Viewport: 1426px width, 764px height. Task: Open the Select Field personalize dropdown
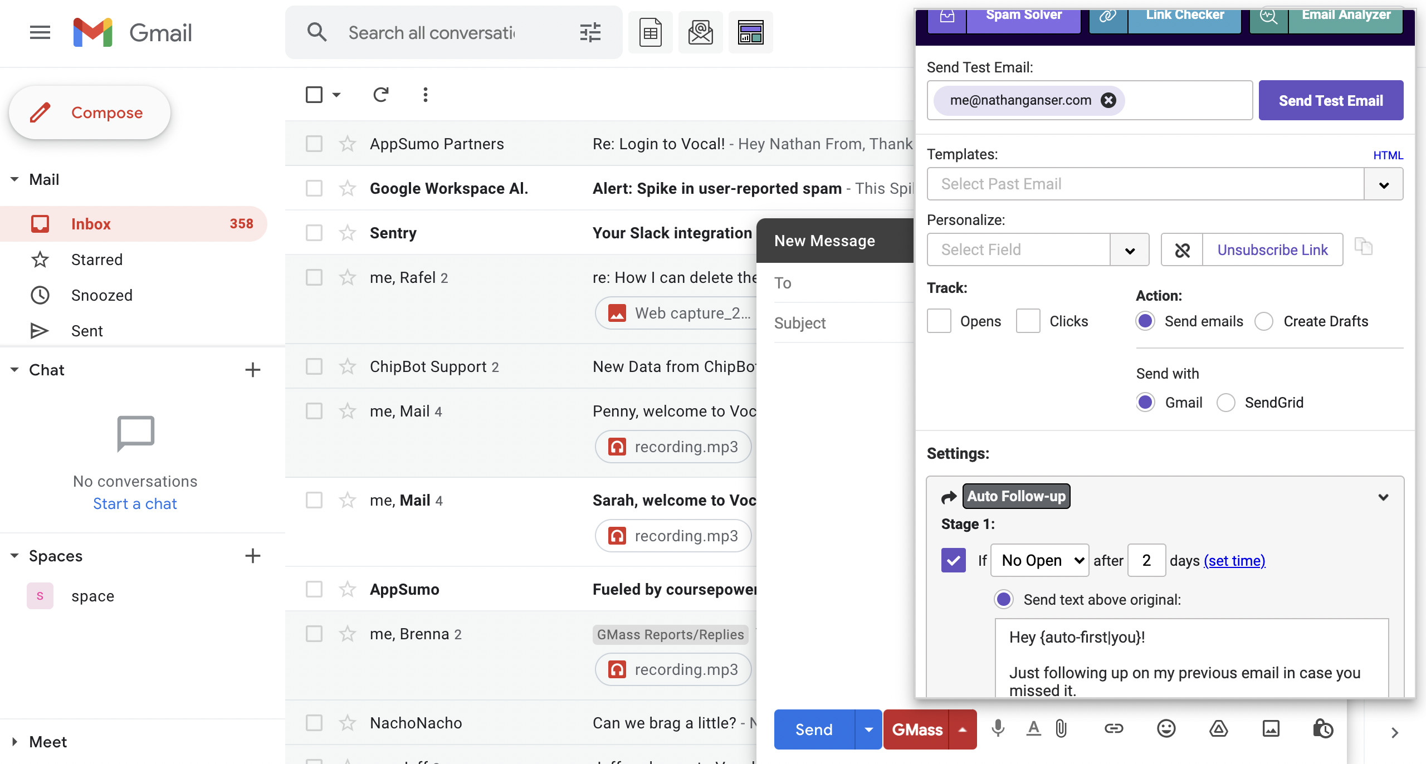(1130, 250)
